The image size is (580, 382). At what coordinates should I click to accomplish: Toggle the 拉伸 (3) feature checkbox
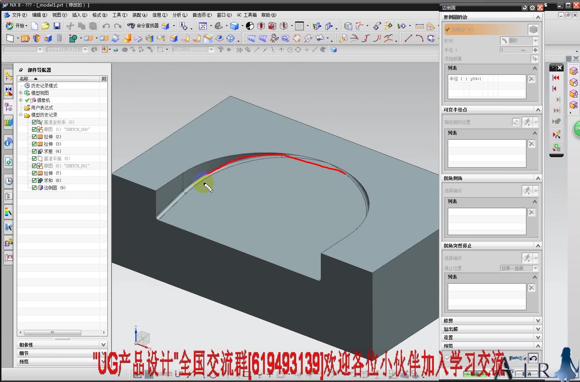[x=34, y=144]
